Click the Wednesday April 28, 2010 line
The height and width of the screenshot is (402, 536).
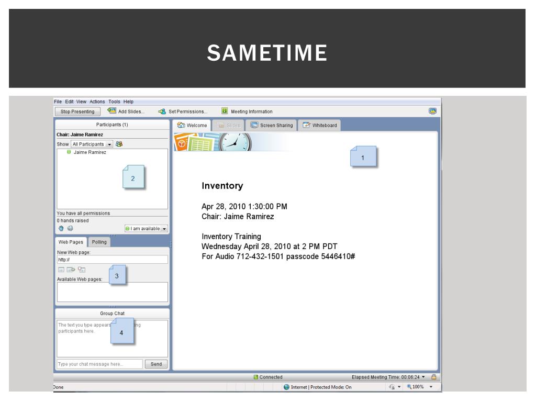pyautogui.click(x=270, y=247)
